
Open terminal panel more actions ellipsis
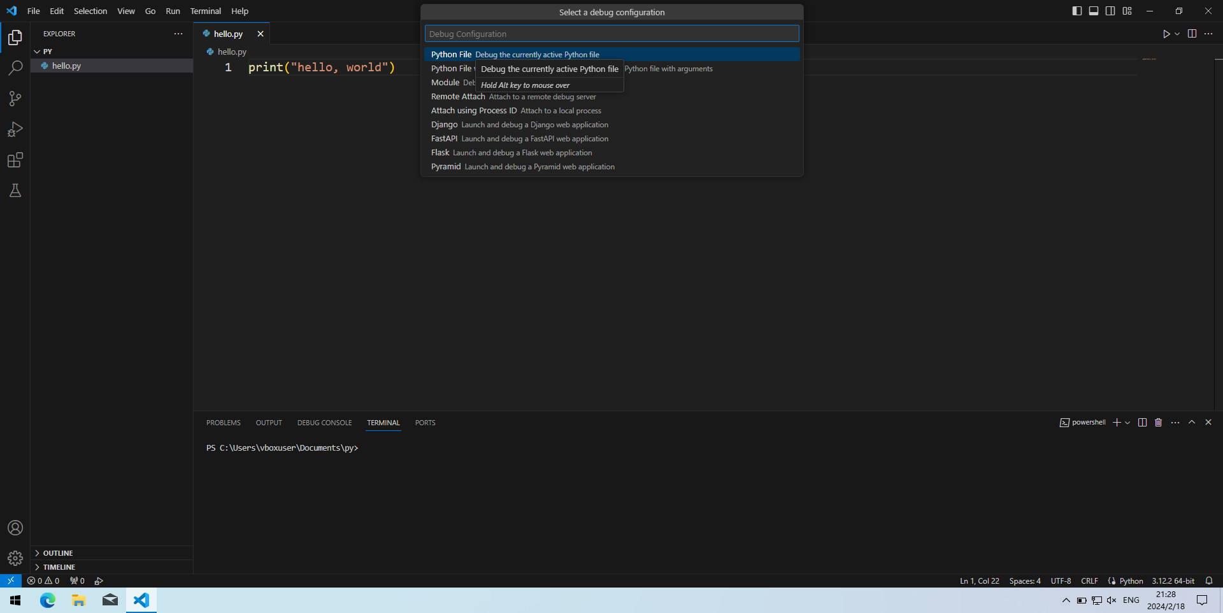[1175, 423]
